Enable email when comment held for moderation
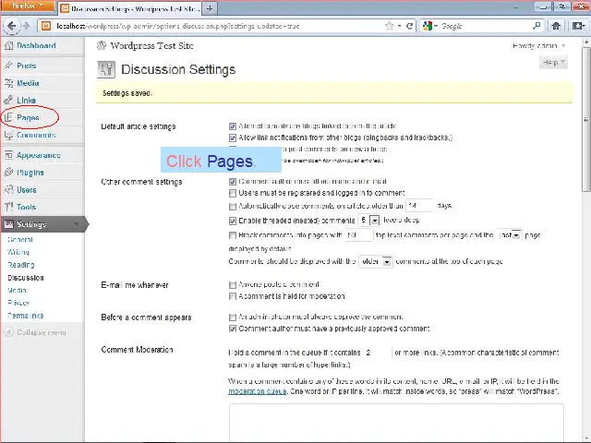 [x=233, y=296]
